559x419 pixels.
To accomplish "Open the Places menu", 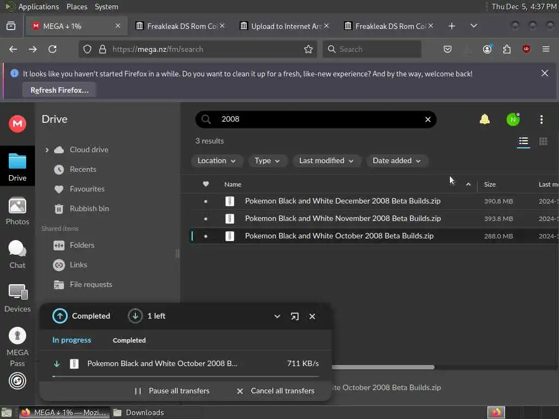I will [76, 7].
